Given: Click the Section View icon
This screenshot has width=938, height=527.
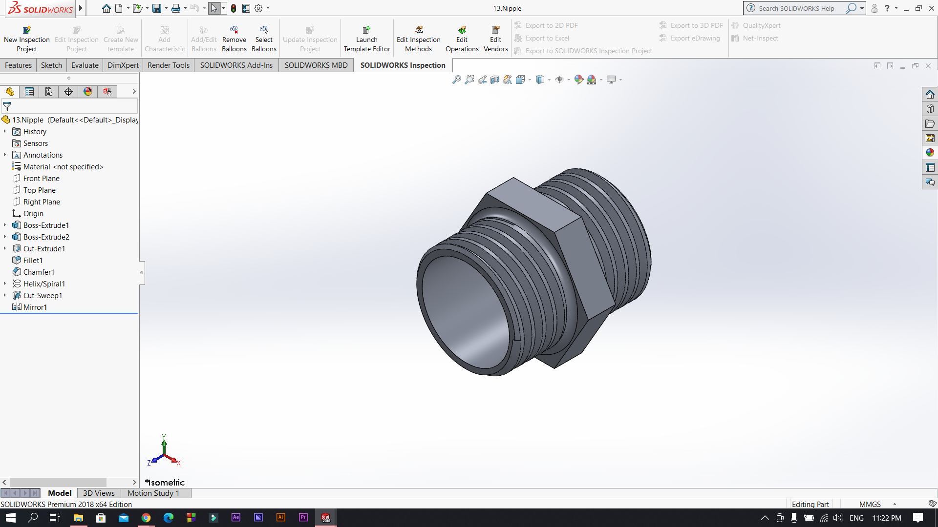Looking at the screenshot, I should click(495, 80).
